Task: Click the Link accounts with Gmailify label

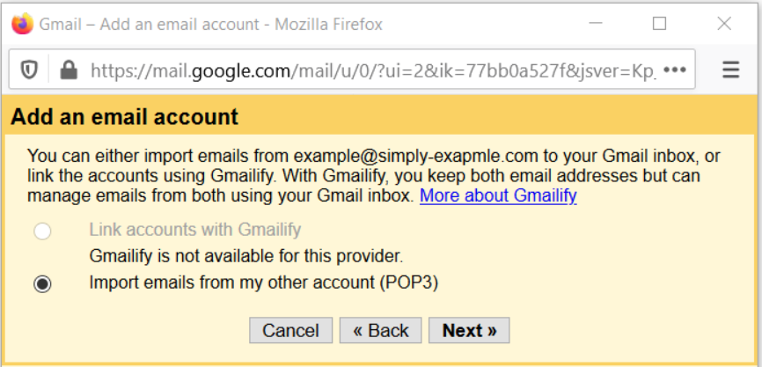Action: tap(194, 230)
